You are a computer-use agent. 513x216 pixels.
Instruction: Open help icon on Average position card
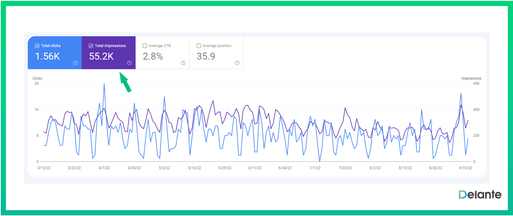[237, 63]
